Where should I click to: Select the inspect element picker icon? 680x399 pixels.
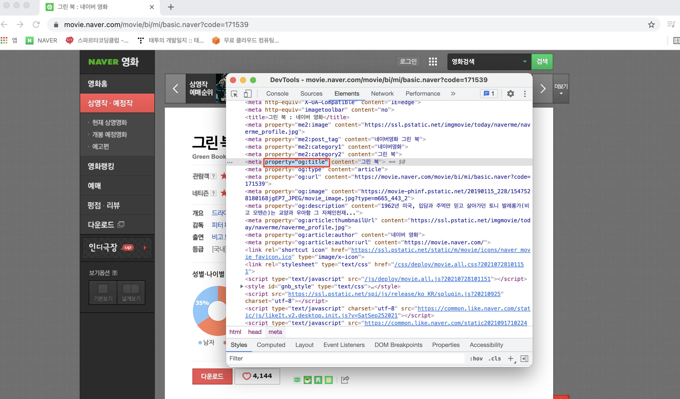click(x=234, y=94)
